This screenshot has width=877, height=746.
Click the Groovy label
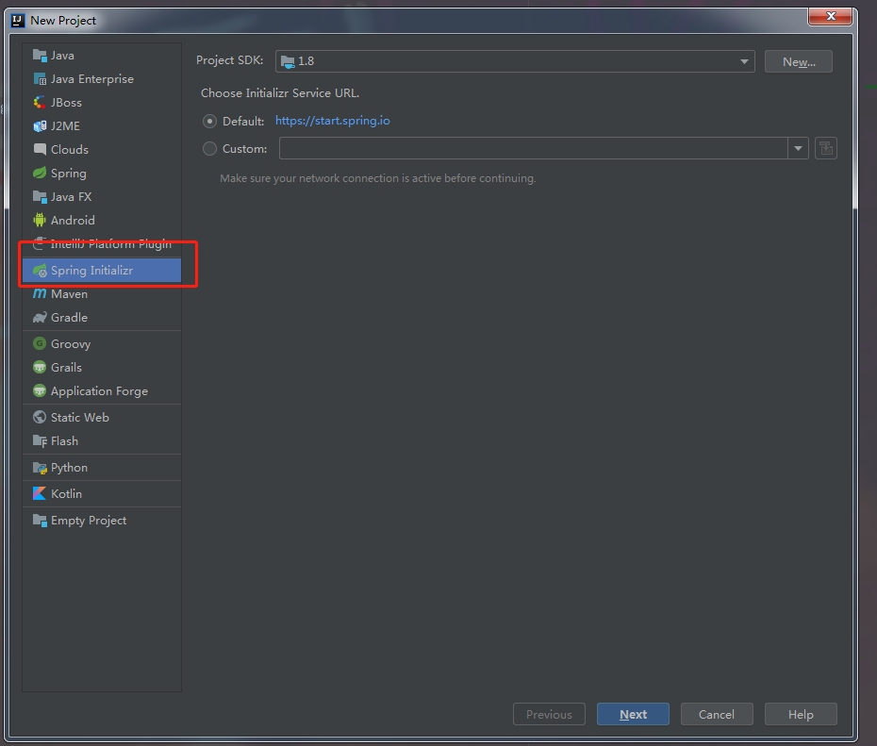click(71, 344)
